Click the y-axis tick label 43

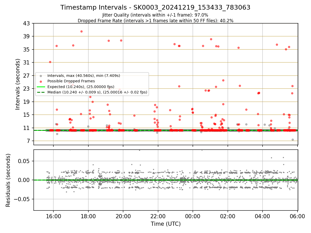pos(27,23)
